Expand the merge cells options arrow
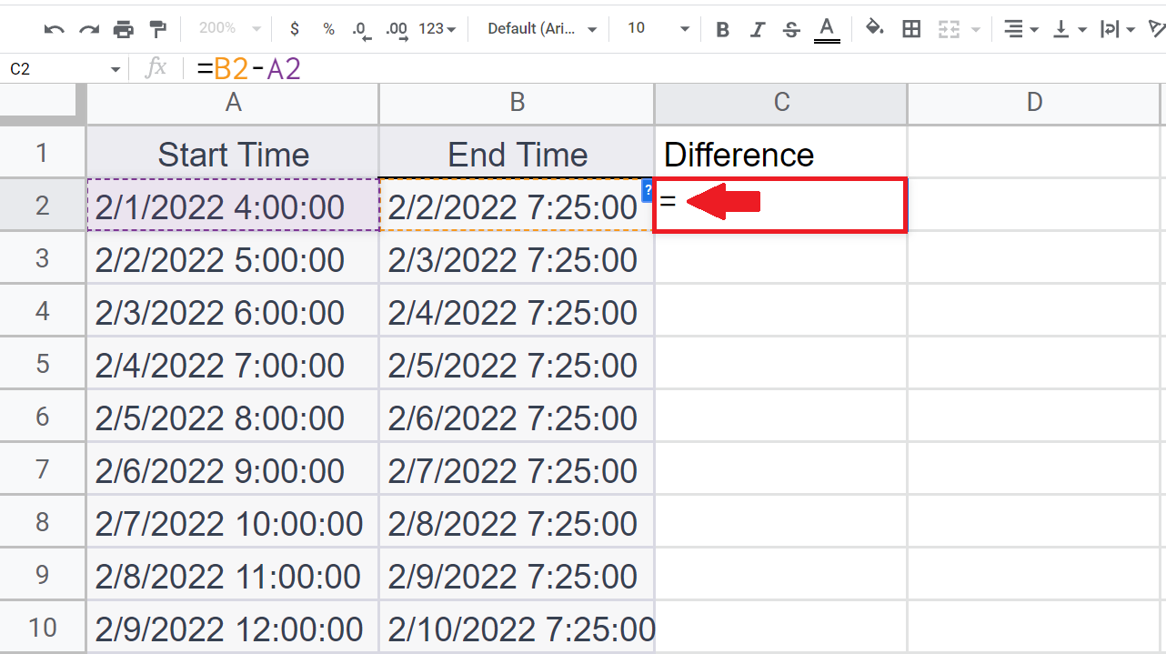This screenshot has width=1166, height=654. tap(976, 30)
